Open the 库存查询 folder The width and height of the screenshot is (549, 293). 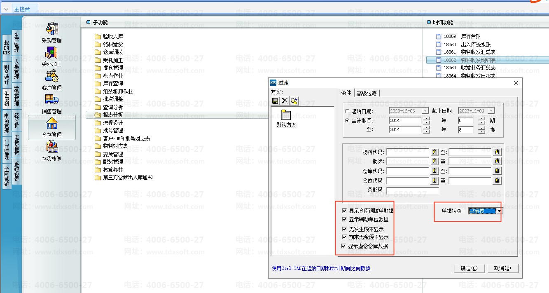click(109, 84)
